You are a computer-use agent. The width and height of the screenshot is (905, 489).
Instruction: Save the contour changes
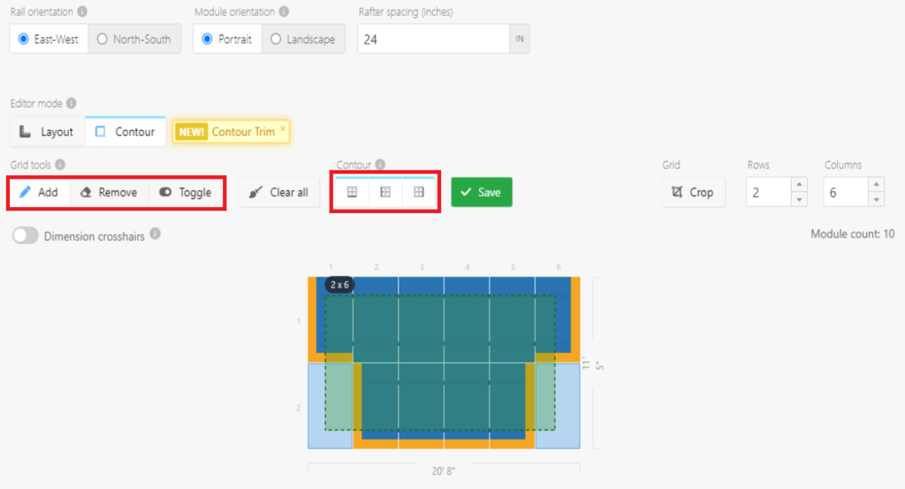point(481,192)
